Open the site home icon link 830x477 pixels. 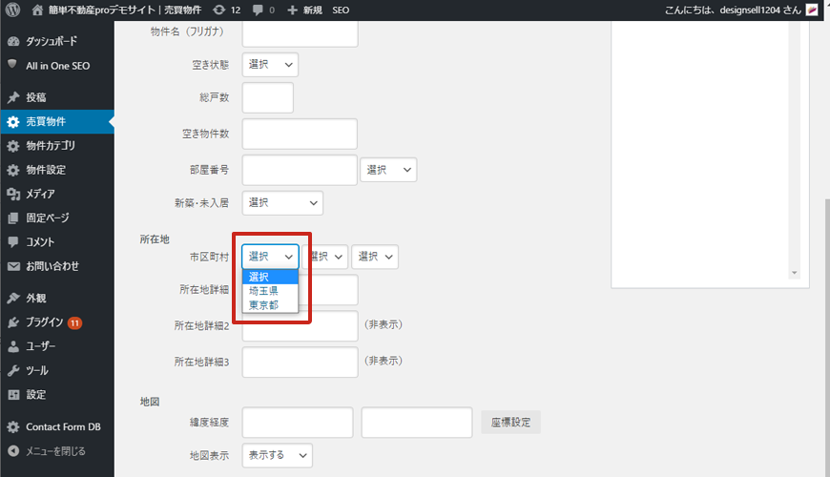pyautogui.click(x=37, y=10)
